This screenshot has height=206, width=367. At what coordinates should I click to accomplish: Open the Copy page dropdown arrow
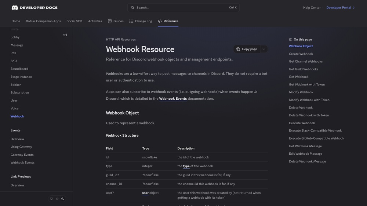[264, 49]
